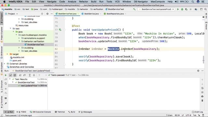Collapse the test folder in project tree
Image resolution: width=208 pixels, height=117 pixels.
tap(11, 29)
